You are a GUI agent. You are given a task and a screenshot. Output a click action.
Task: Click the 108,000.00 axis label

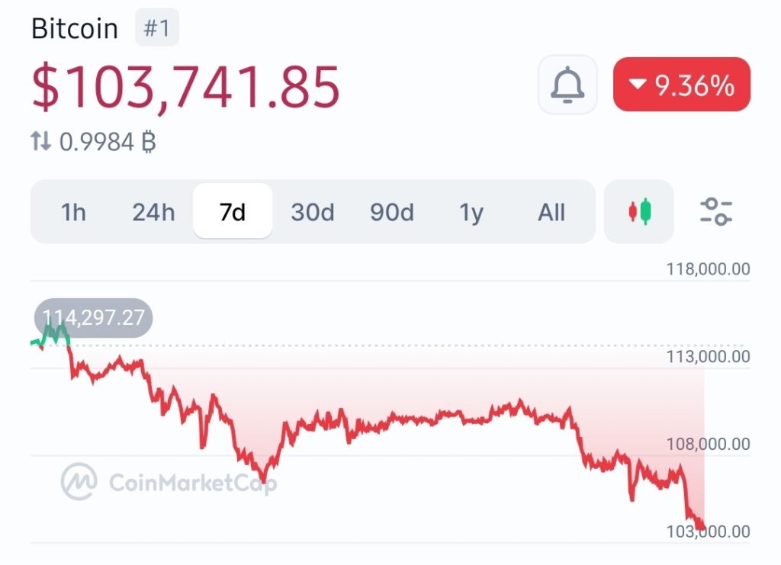(x=706, y=444)
